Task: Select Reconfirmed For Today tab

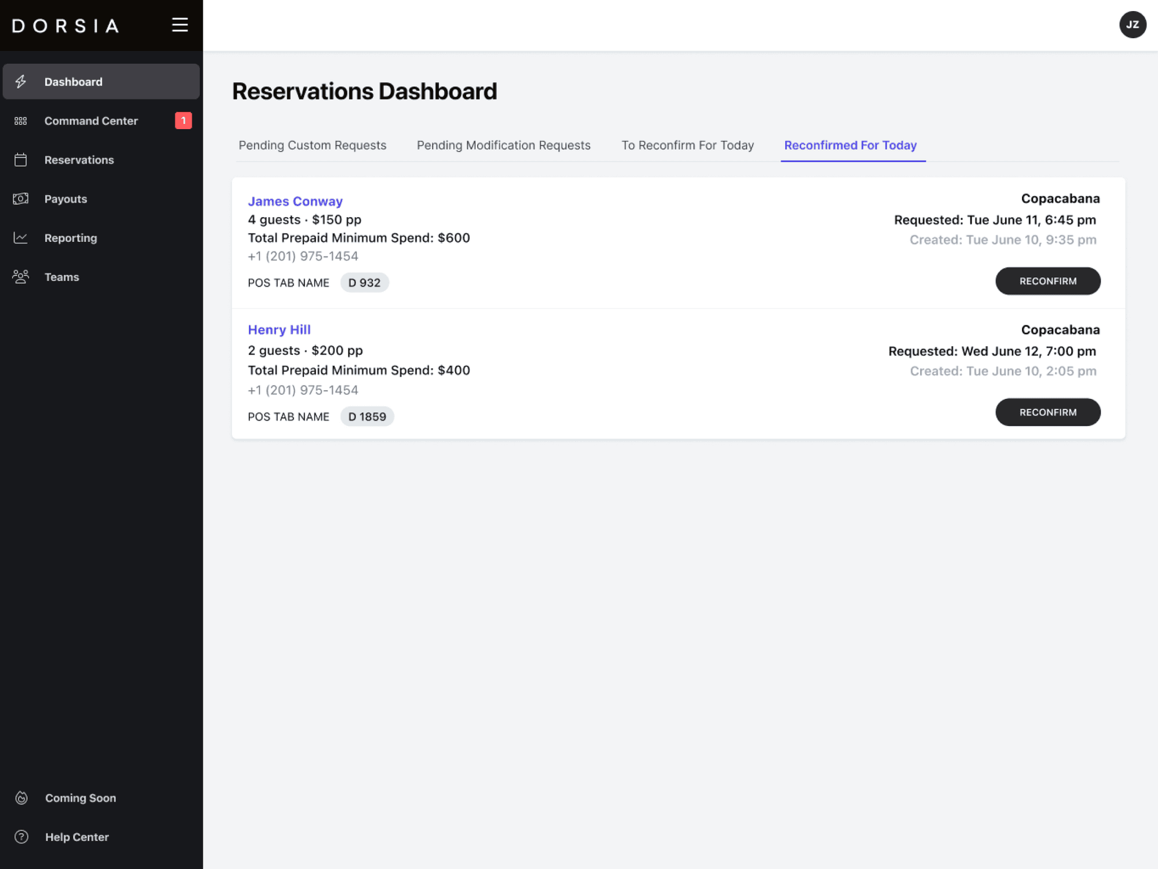Action: click(x=850, y=145)
